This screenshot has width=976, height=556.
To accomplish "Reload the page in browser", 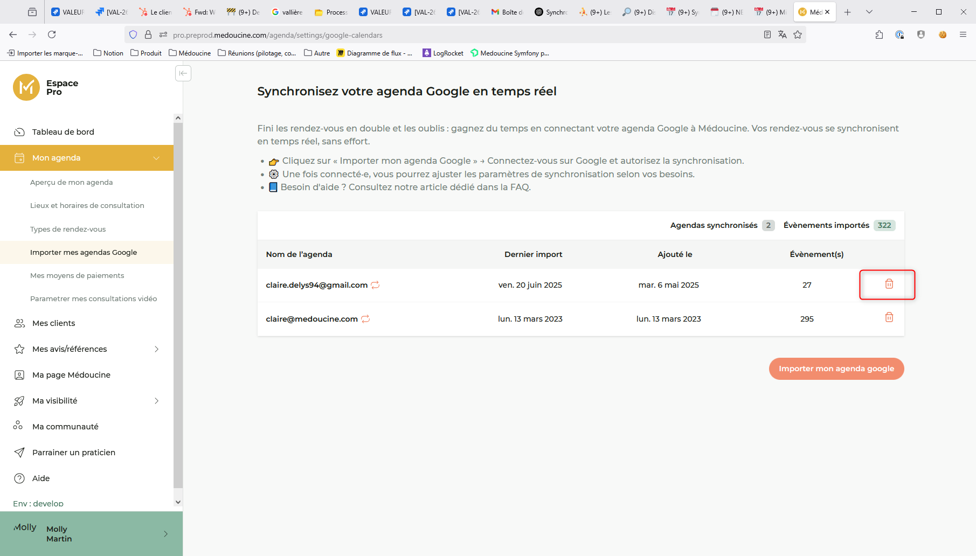I will click(52, 34).
